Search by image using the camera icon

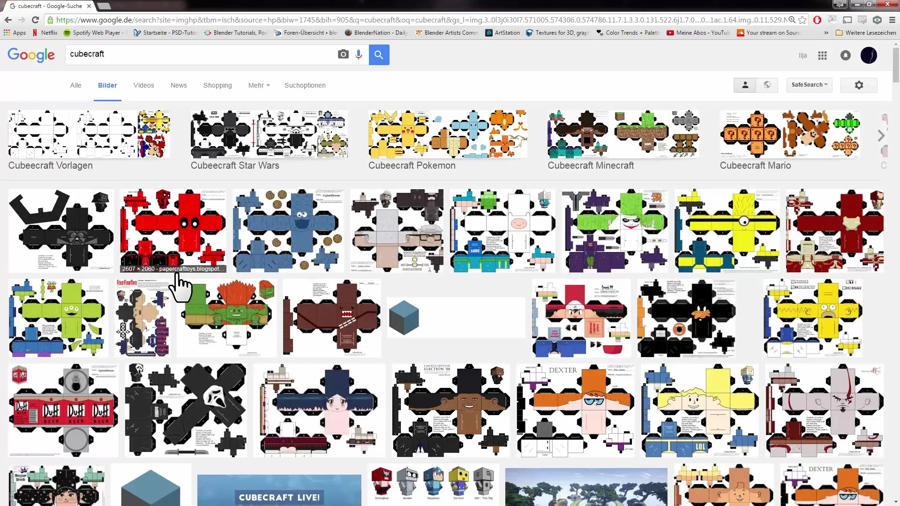coord(343,54)
